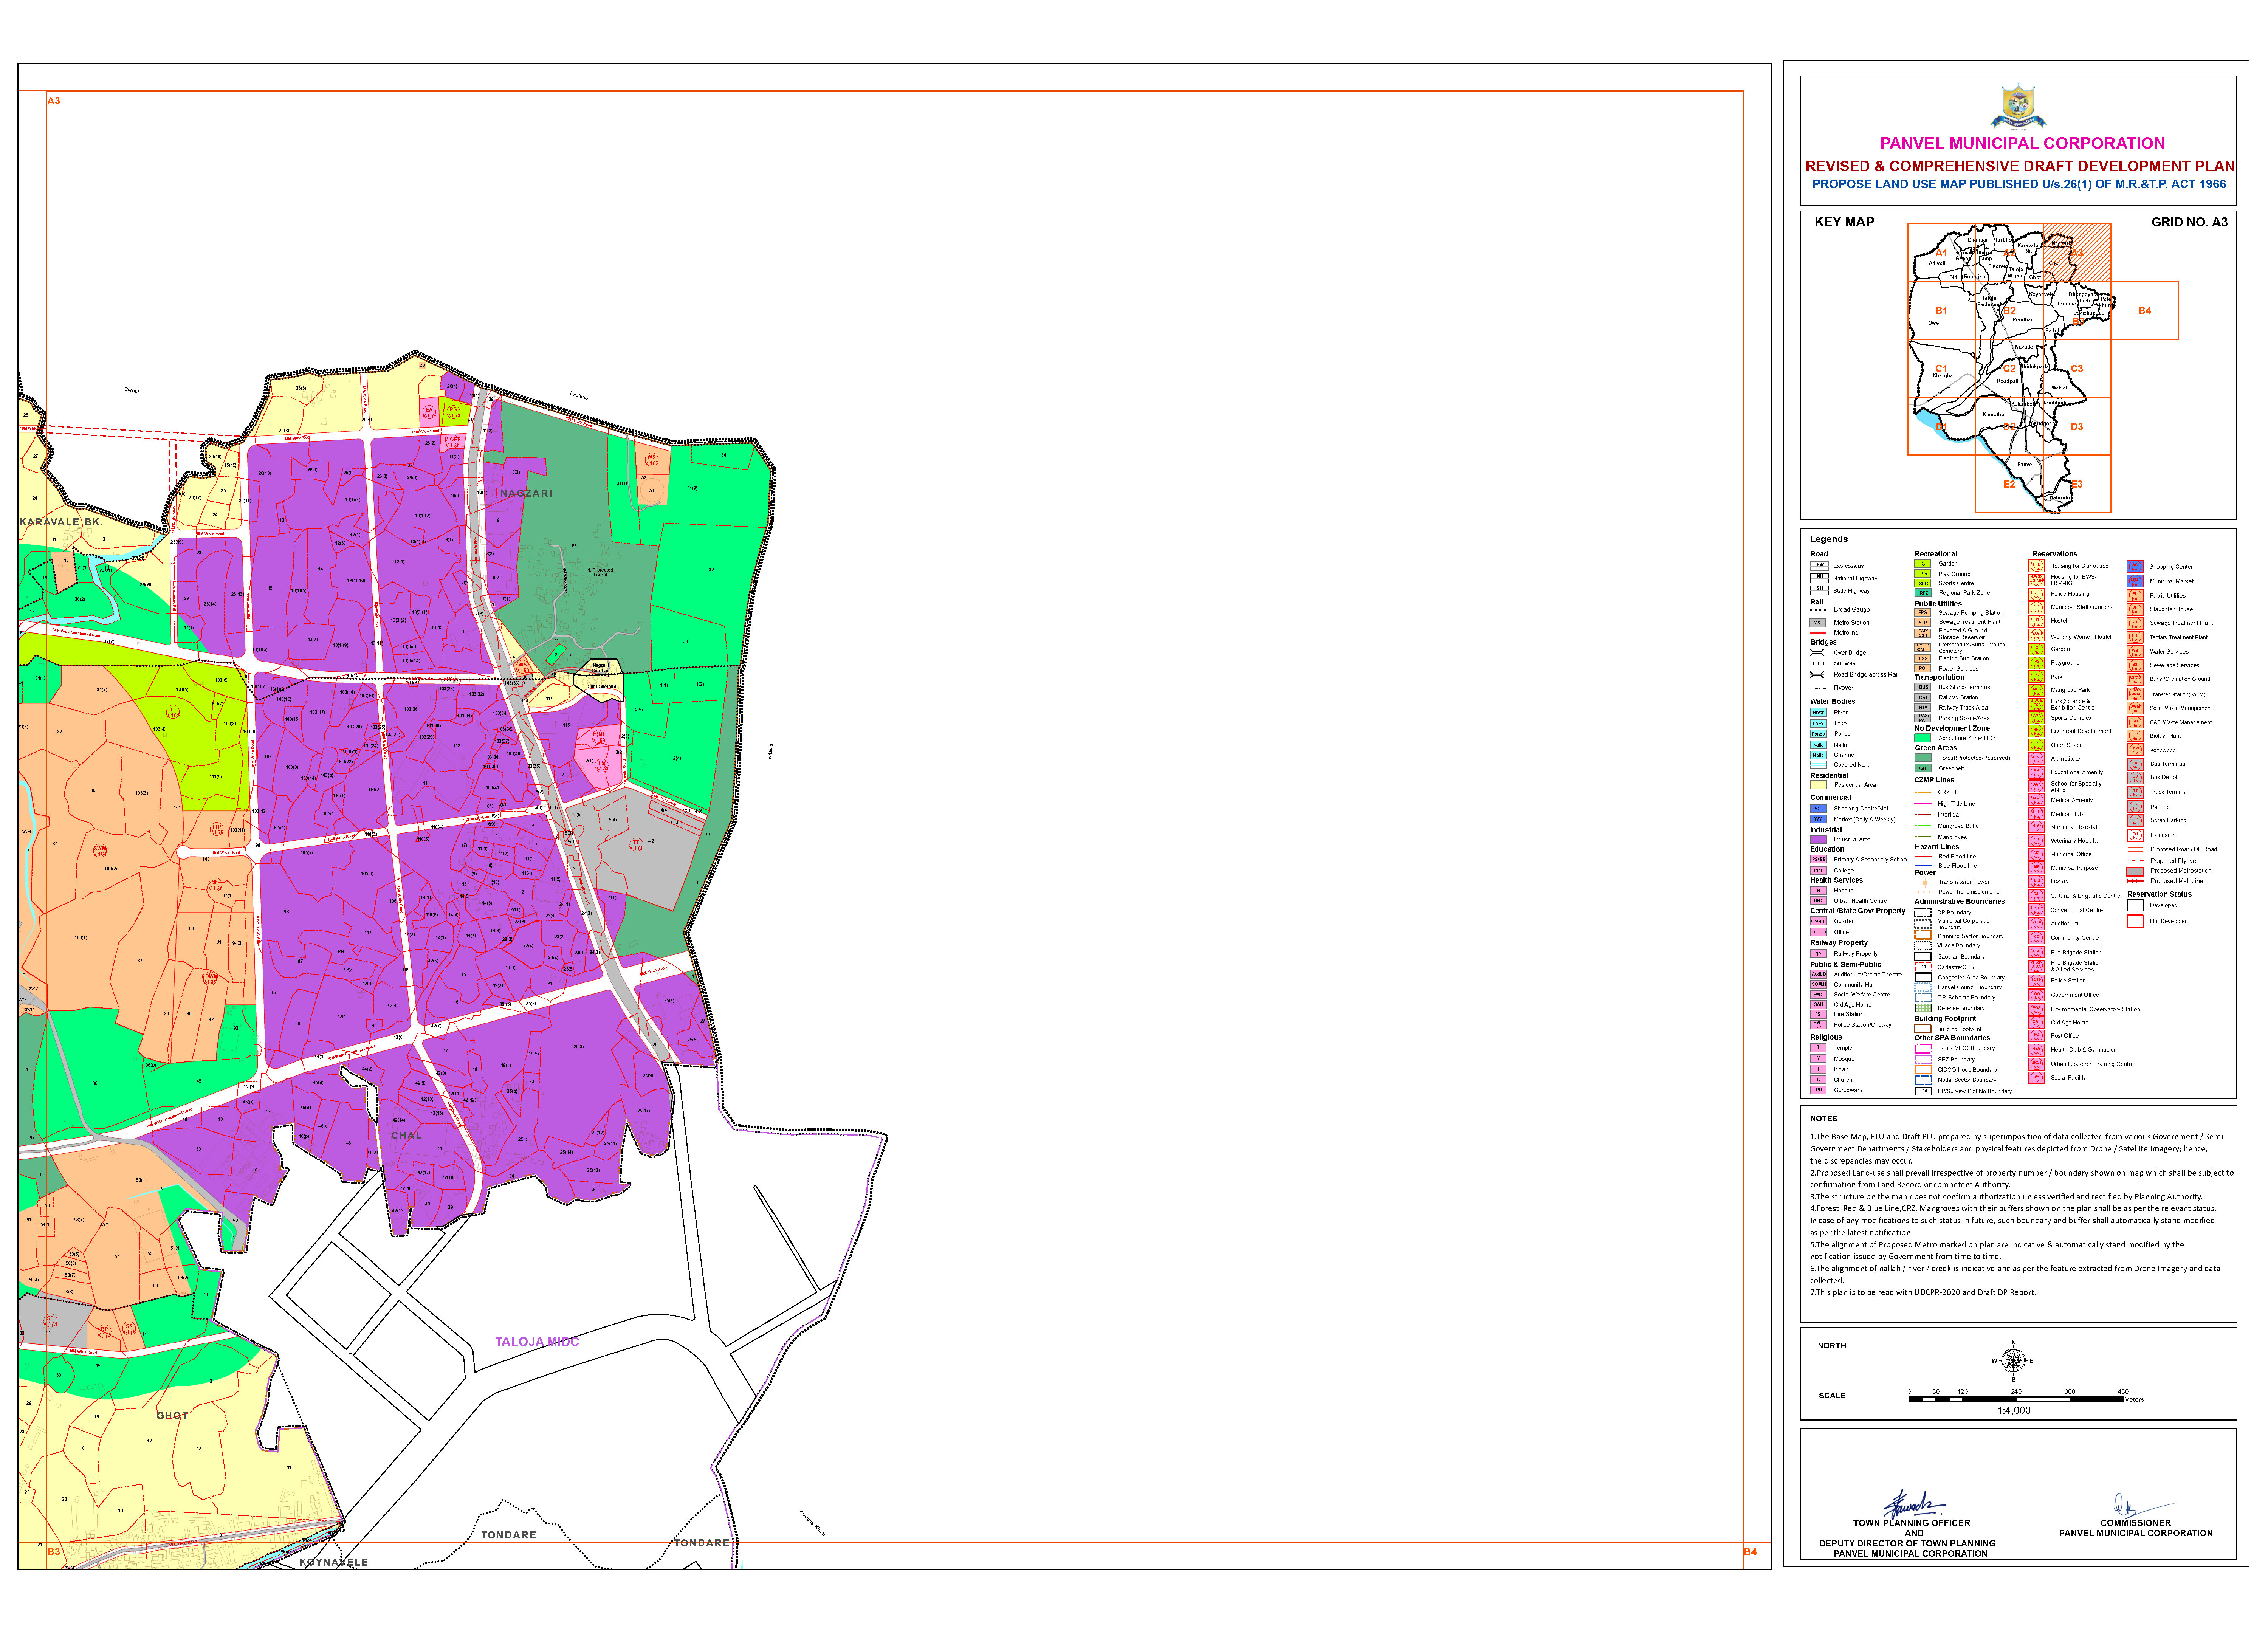Select the Gurudwara legend icon
The height and width of the screenshot is (1633, 2268).
click(1818, 1090)
